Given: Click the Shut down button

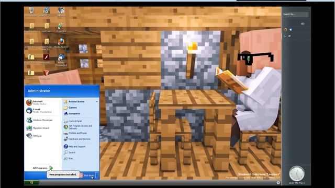Looking at the screenshot, I should [87, 175].
